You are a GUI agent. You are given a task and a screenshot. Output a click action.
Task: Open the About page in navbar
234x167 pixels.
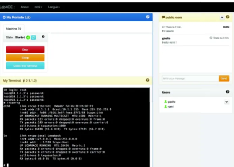[25, 7]
